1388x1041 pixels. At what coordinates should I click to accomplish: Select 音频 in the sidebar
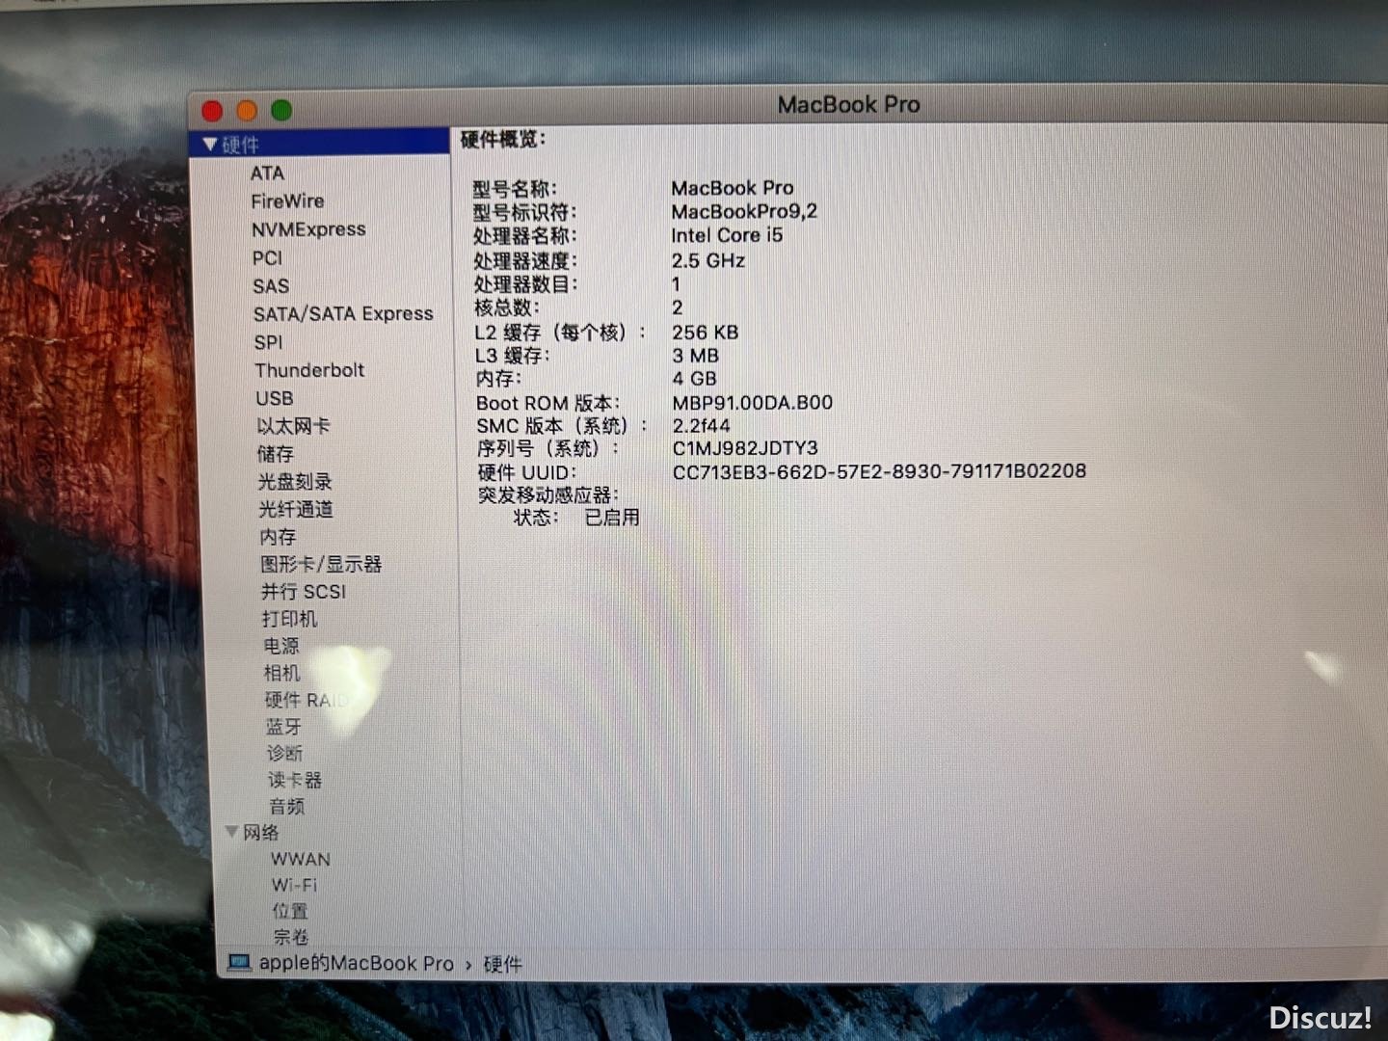pyautogui.click(x=287, y=807)
